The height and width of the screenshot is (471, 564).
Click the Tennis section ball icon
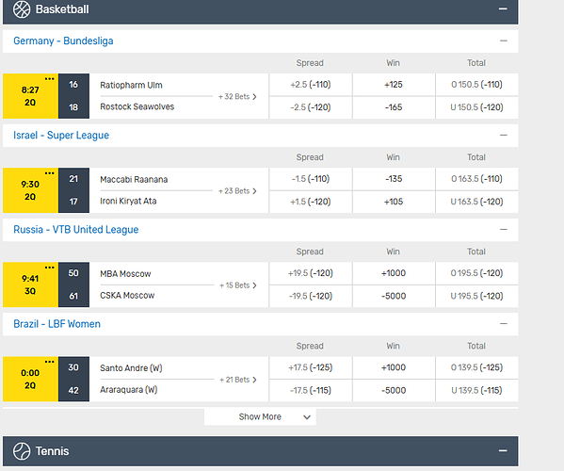point(22,451)
